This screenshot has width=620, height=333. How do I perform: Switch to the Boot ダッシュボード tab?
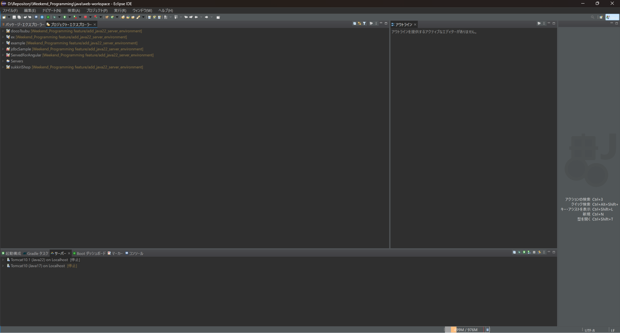point(89,253)
